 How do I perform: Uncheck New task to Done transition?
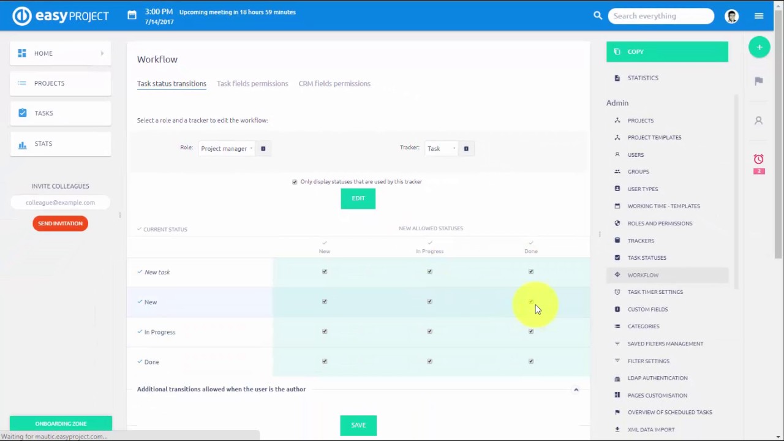point(531,271)
